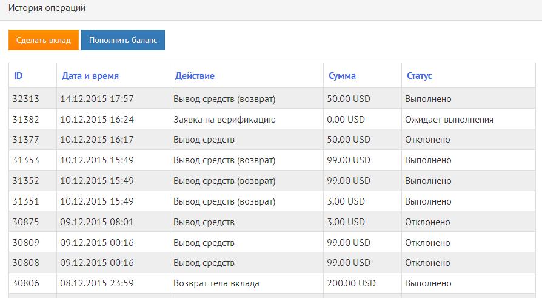
Task: Click the "Возврат тела вклада" action cell
Action: pos(216,283)
